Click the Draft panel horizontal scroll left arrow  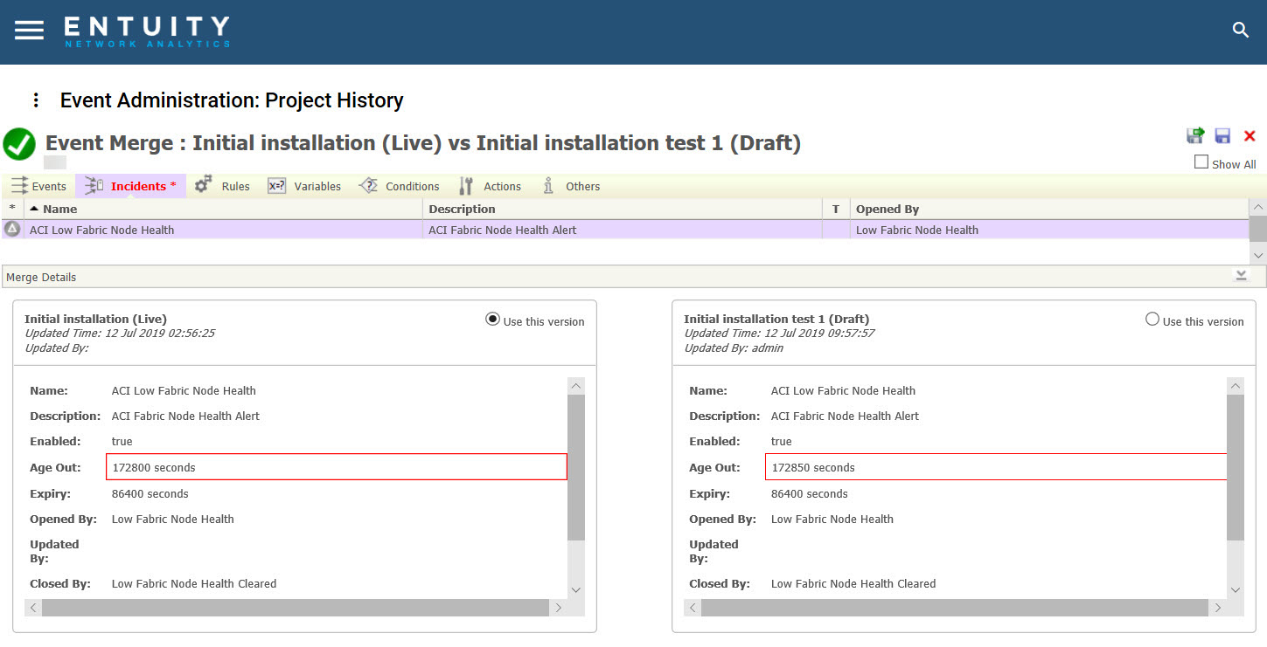[x=693, y=608]
